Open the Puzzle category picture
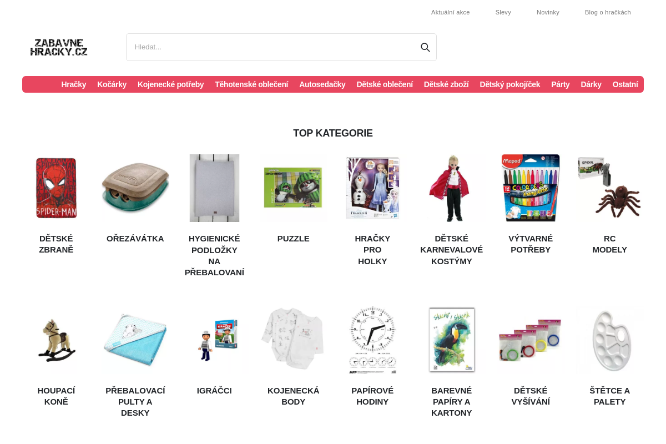Image resolution: width=666 pixels, height=444 pixels. coord(294,188)
